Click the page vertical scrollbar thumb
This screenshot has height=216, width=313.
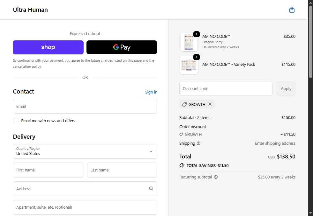coord(310,41)
